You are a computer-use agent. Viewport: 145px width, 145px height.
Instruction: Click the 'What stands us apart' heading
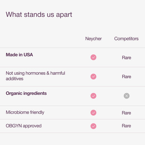[39, 15]
